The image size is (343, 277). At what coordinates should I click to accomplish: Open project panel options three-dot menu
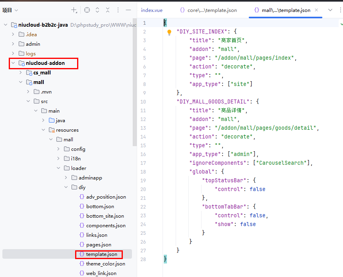[x=118, y=10]
